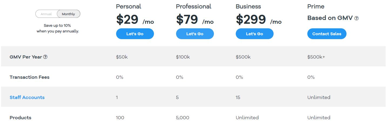Open the Staff Accounts link
This screenshot has width=387, height=126.
tap(27, 97)
